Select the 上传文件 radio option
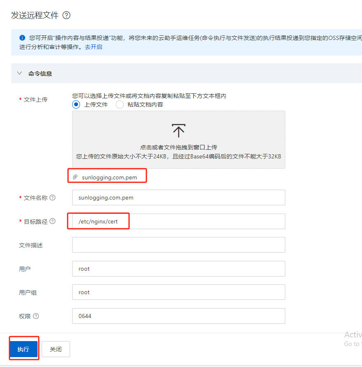Image resolution: width=362 pixels, height=367 pixels. click(x=76, y=105)
